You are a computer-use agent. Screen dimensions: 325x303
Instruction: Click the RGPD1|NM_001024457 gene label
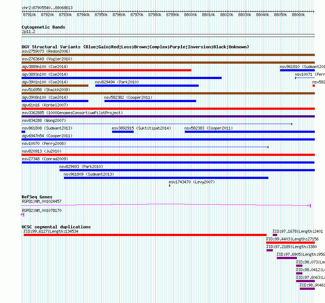(x=42, y=201)
